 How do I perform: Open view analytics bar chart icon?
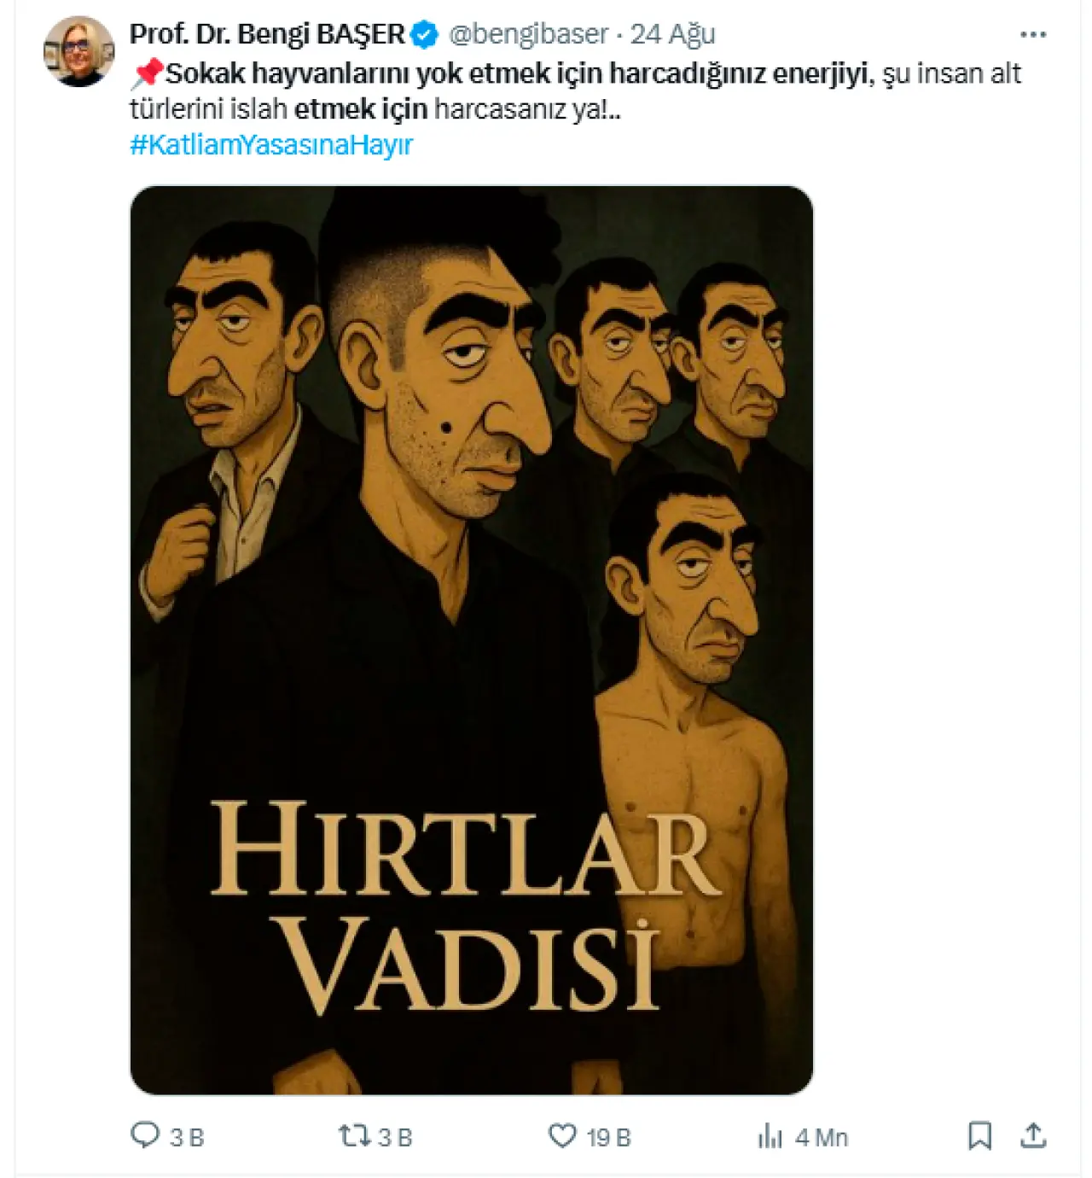pos(770,1136)
